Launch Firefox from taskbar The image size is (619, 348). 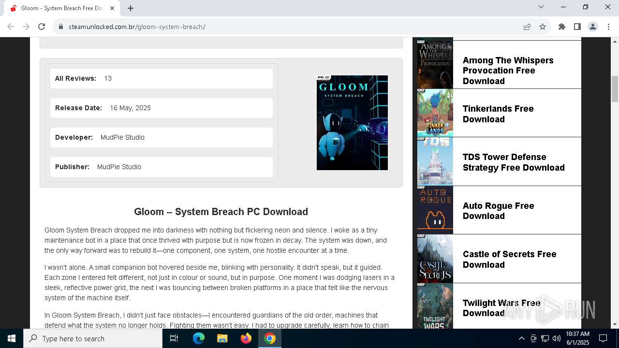(246, 338)
